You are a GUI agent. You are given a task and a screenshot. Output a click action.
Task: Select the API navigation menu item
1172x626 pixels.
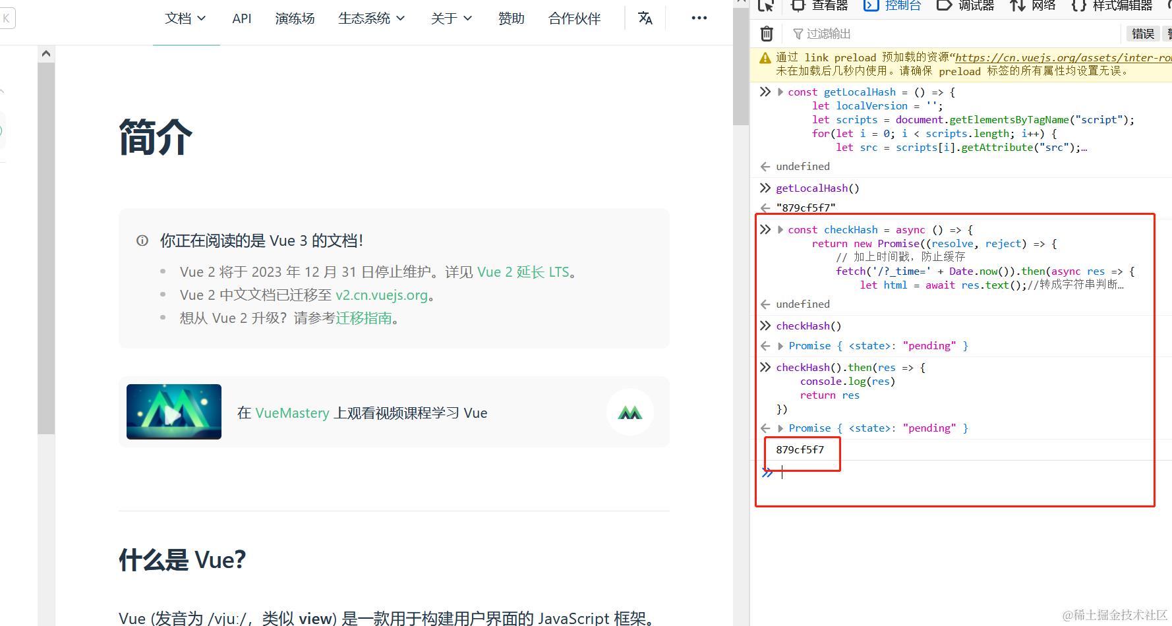(241, 18)
